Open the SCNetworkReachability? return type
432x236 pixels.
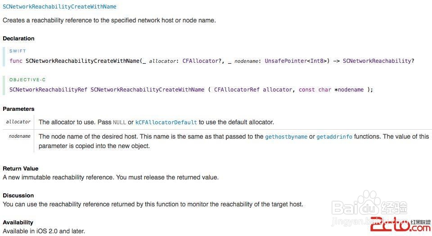(378, 61)
